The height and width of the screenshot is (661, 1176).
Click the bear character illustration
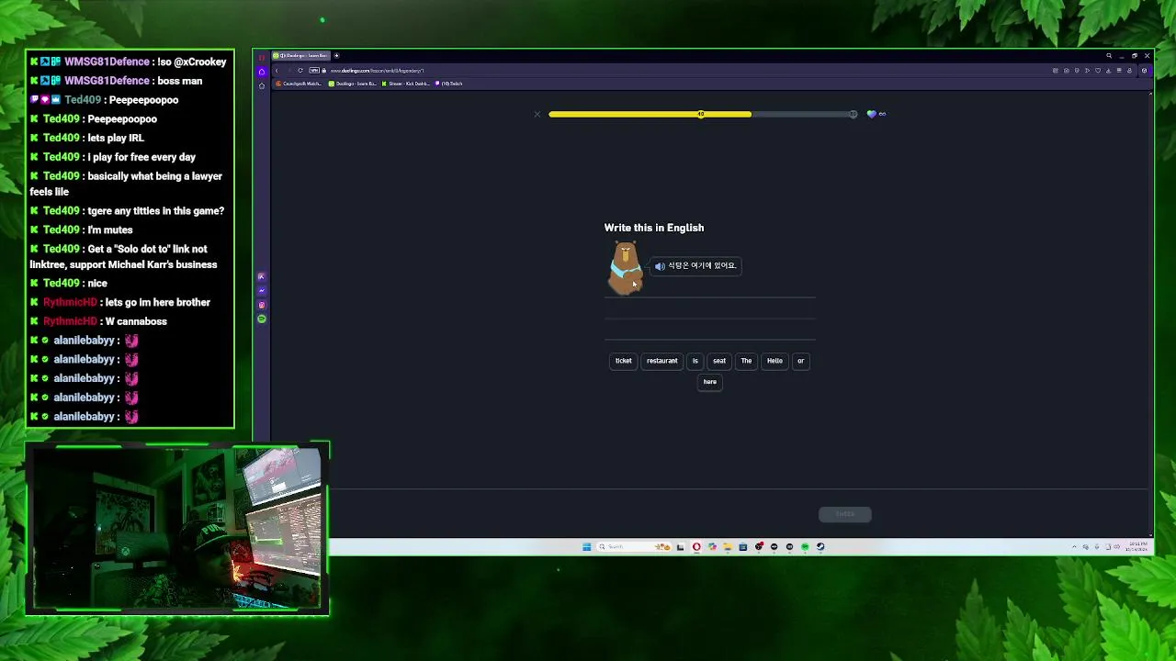626,267
